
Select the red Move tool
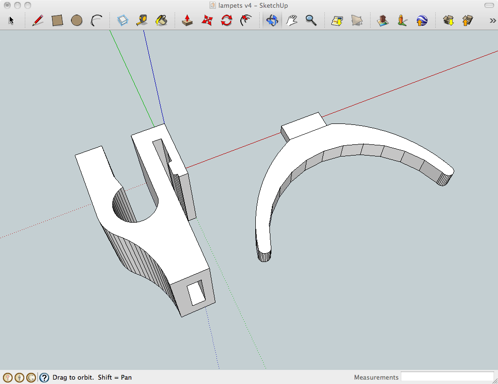[207, 20]
